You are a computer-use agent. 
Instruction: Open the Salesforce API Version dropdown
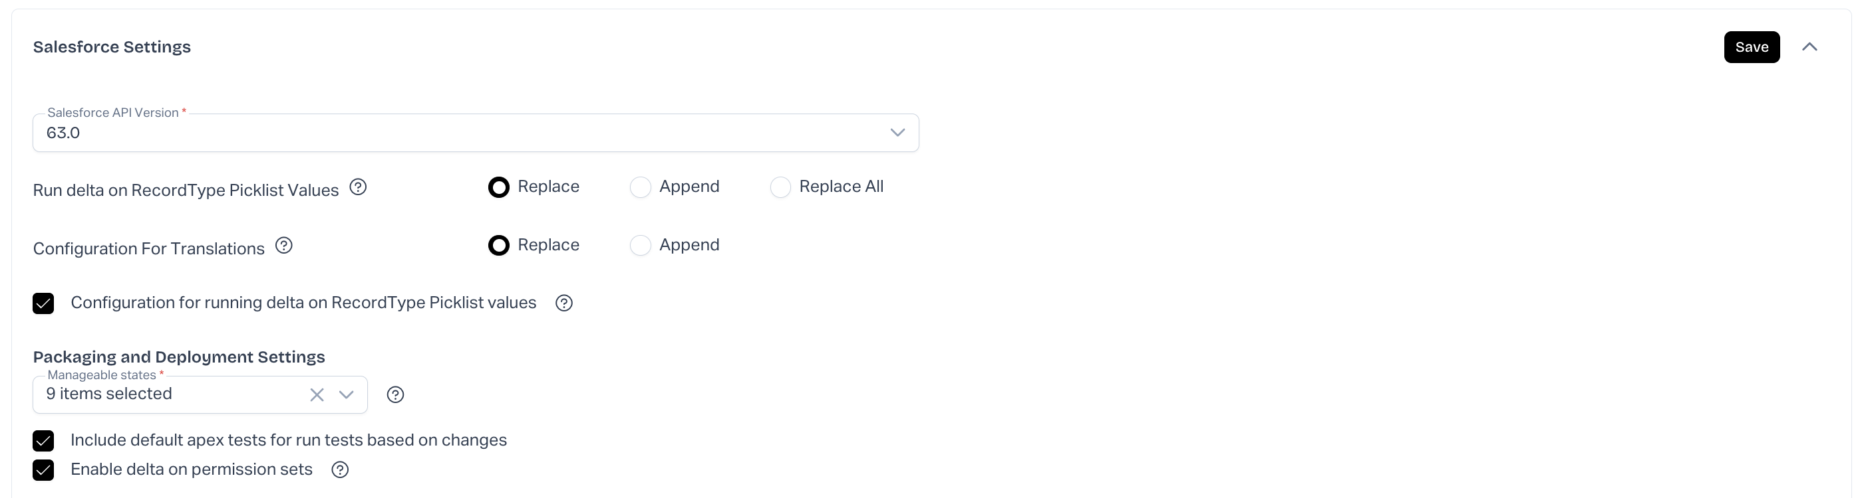tap(897, 132)
